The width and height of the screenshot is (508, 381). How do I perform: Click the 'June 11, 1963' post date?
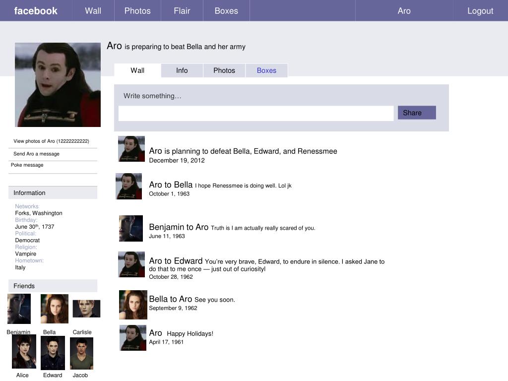(x=167, y=236)
